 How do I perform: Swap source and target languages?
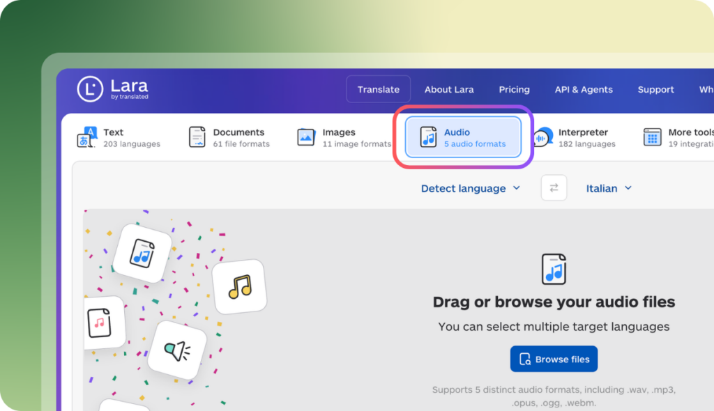[x=554, y=187]
